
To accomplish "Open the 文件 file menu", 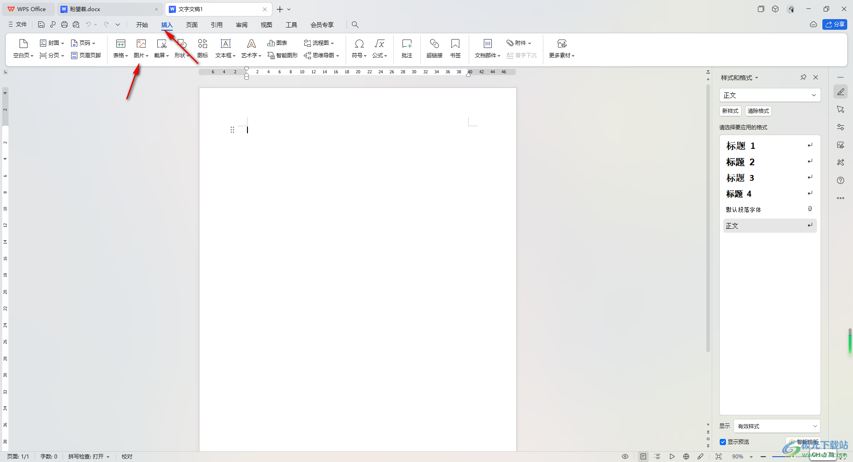I will click(x=18, y=24).
